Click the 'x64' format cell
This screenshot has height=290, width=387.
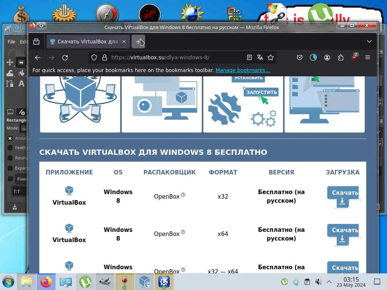point(223,234)
